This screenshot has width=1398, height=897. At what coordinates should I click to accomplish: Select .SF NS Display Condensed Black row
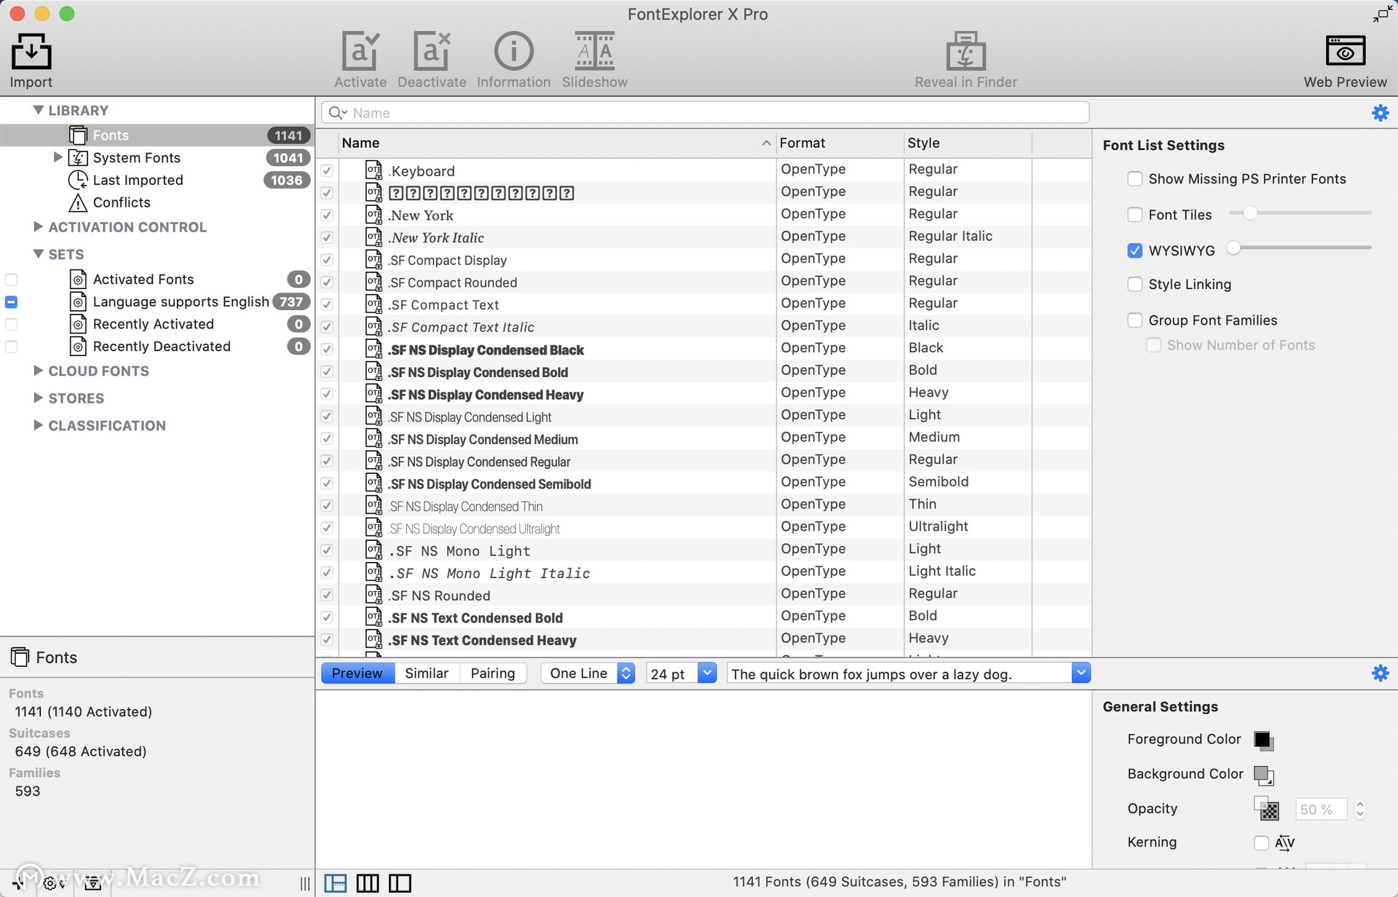704,349
